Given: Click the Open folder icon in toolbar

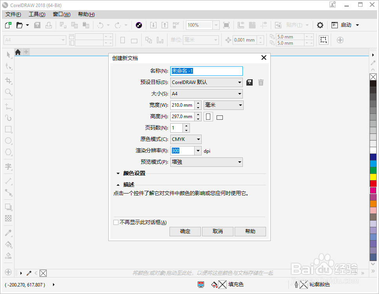Looking at the screenshot, I should 19,25.
